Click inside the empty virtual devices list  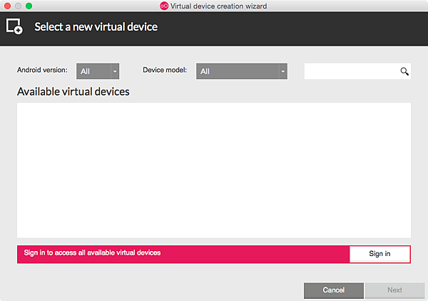214,170
